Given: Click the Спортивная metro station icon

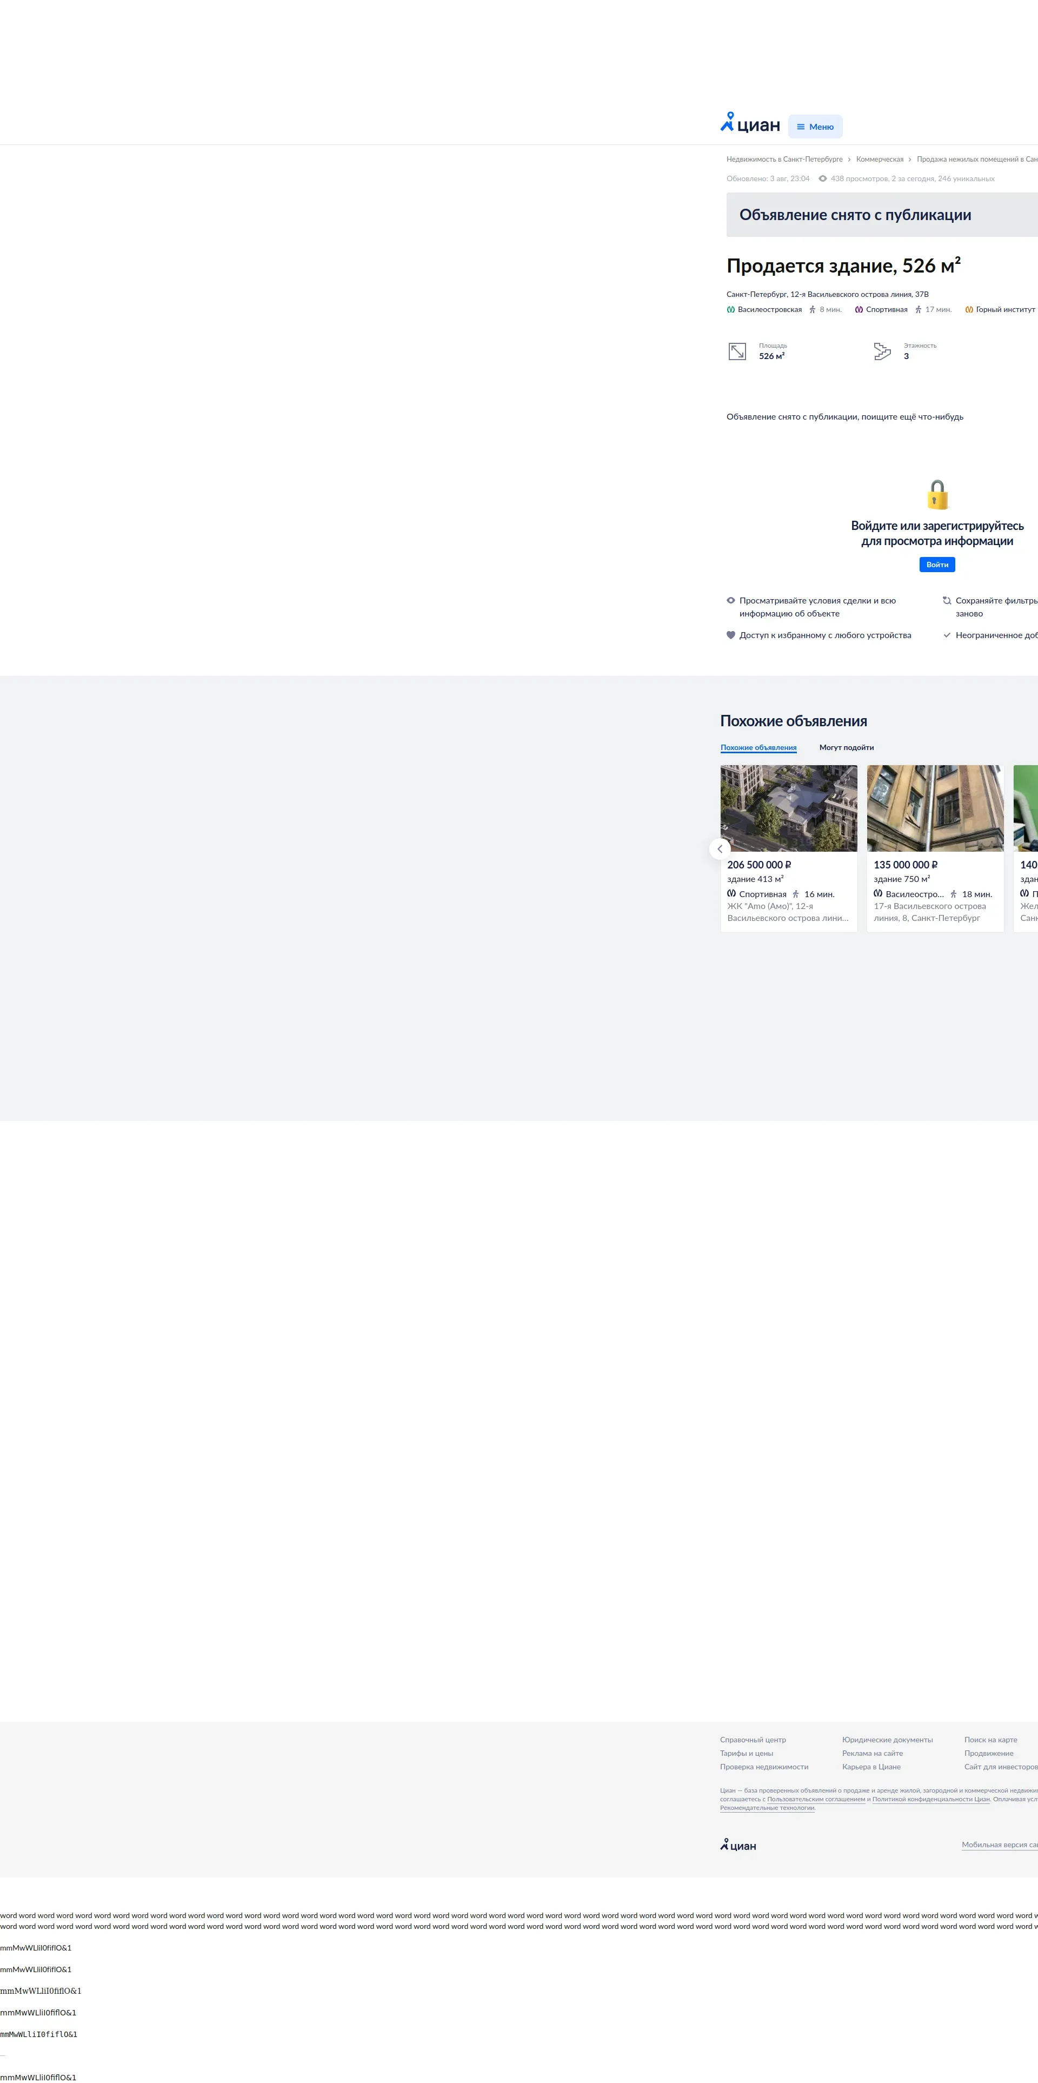Looking at the screenshot, I should click(859, 310).
